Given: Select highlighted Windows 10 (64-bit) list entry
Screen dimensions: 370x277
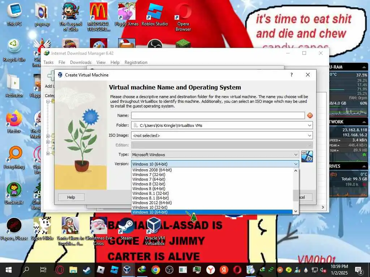Looking at the screenshot, I should tap(212, 212).
